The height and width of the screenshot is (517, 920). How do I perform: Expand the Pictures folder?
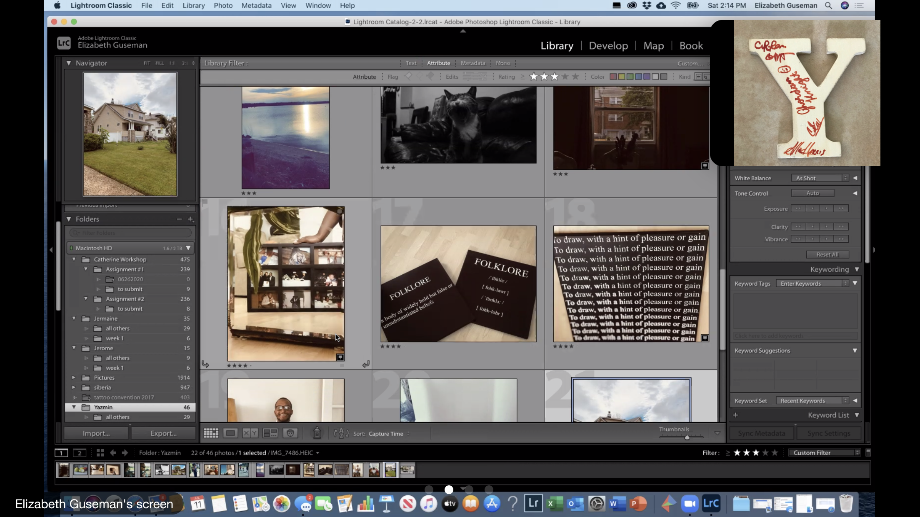(74, 378)
